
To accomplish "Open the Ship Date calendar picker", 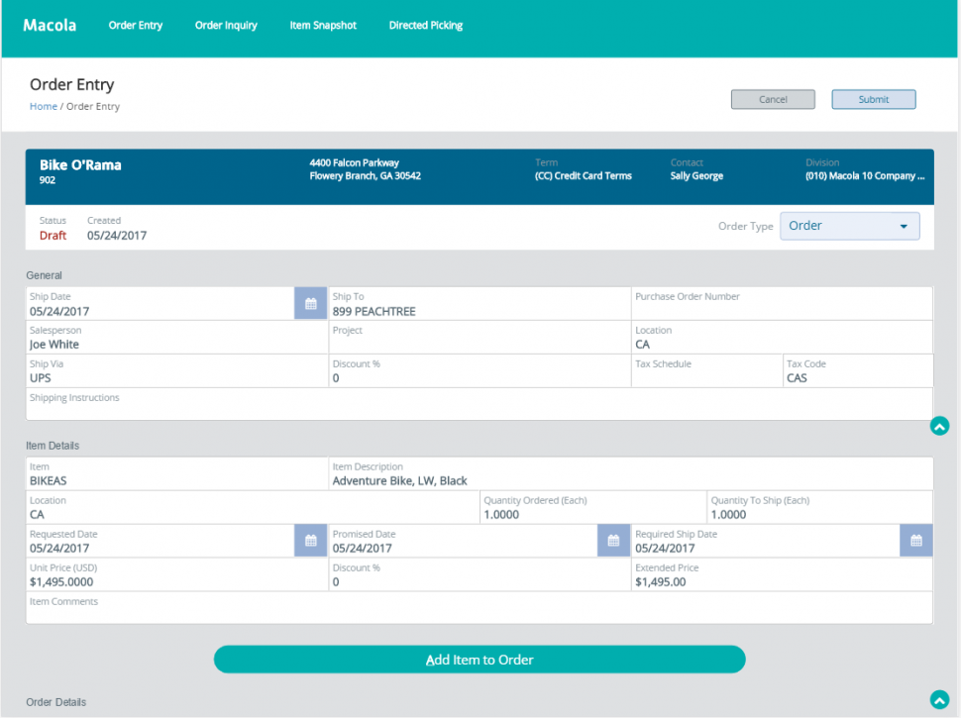I will point(310,304).
